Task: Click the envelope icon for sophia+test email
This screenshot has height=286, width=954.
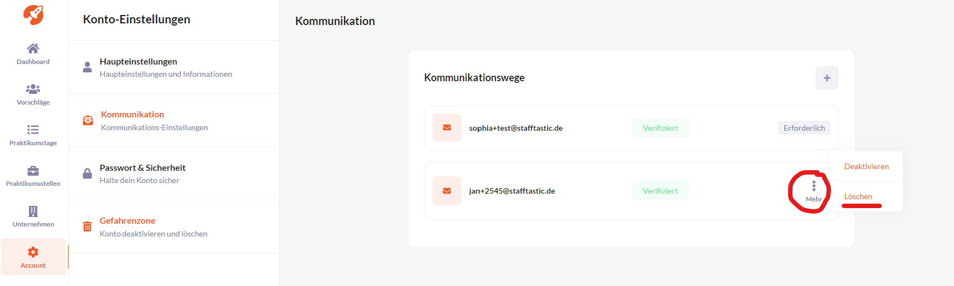Action: pos(447,128)
